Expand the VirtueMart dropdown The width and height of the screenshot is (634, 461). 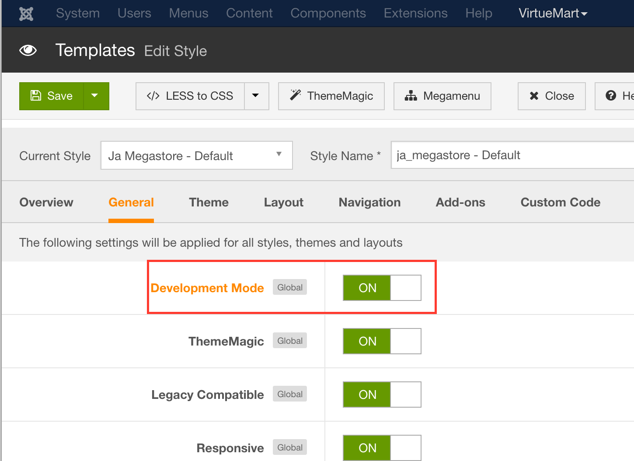[553, 13]
